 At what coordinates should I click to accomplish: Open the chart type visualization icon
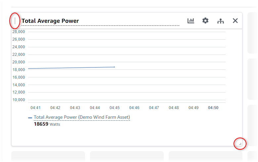(191, 20)
